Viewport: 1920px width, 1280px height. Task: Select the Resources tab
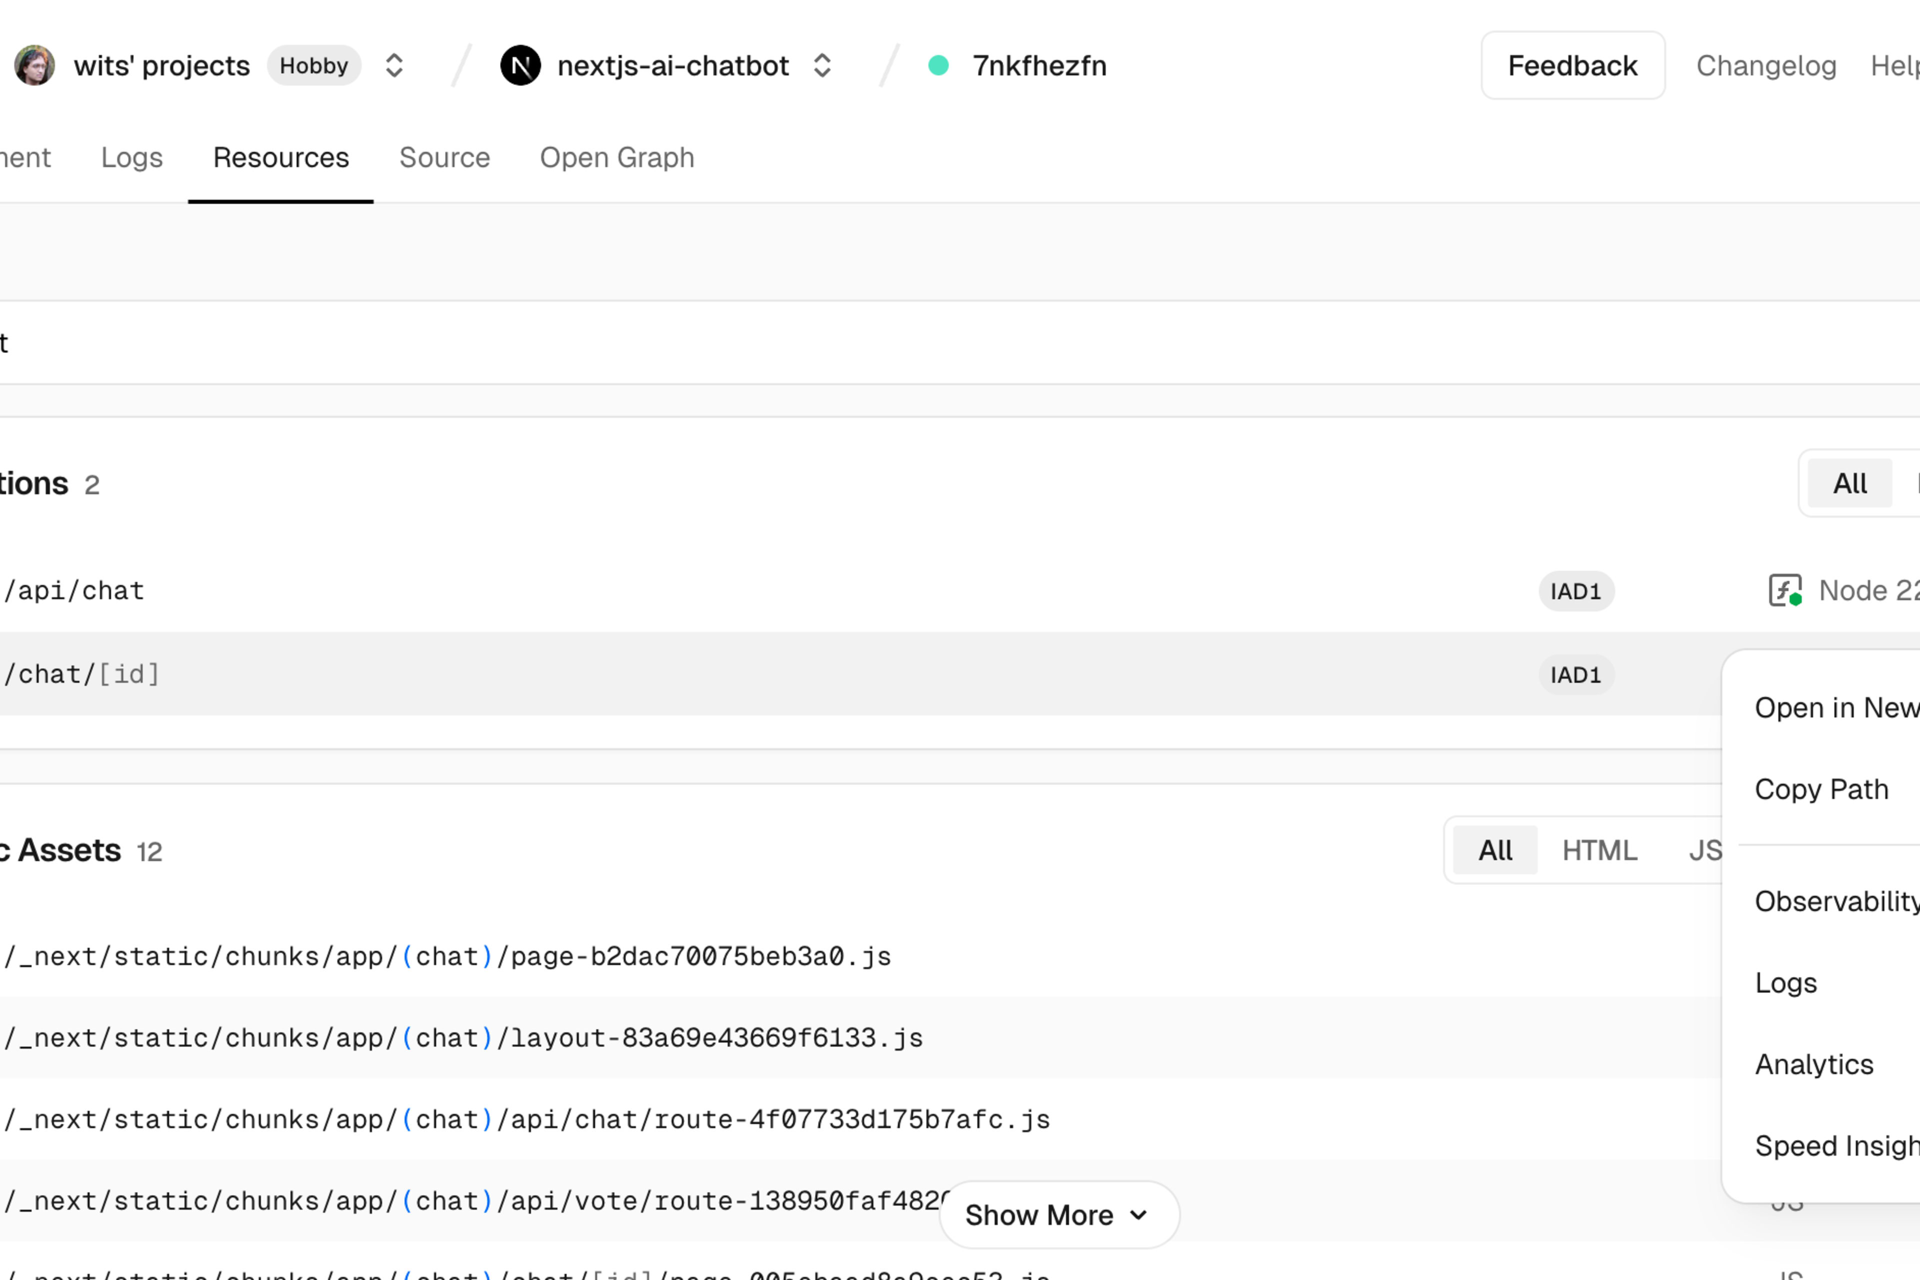281,156
